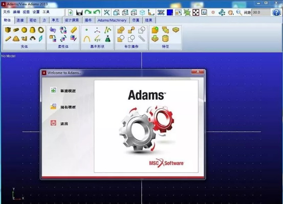Select the Box solid tool
Image resolution: width=283 pixels, height=204 pixels.
[x=8, y=30]
